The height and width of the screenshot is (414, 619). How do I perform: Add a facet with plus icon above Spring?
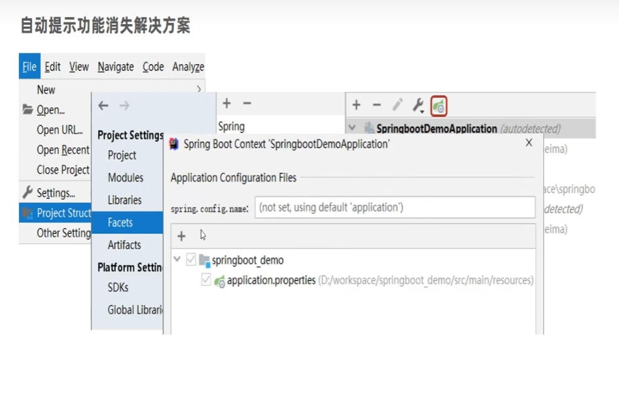[x=226, y=104]
